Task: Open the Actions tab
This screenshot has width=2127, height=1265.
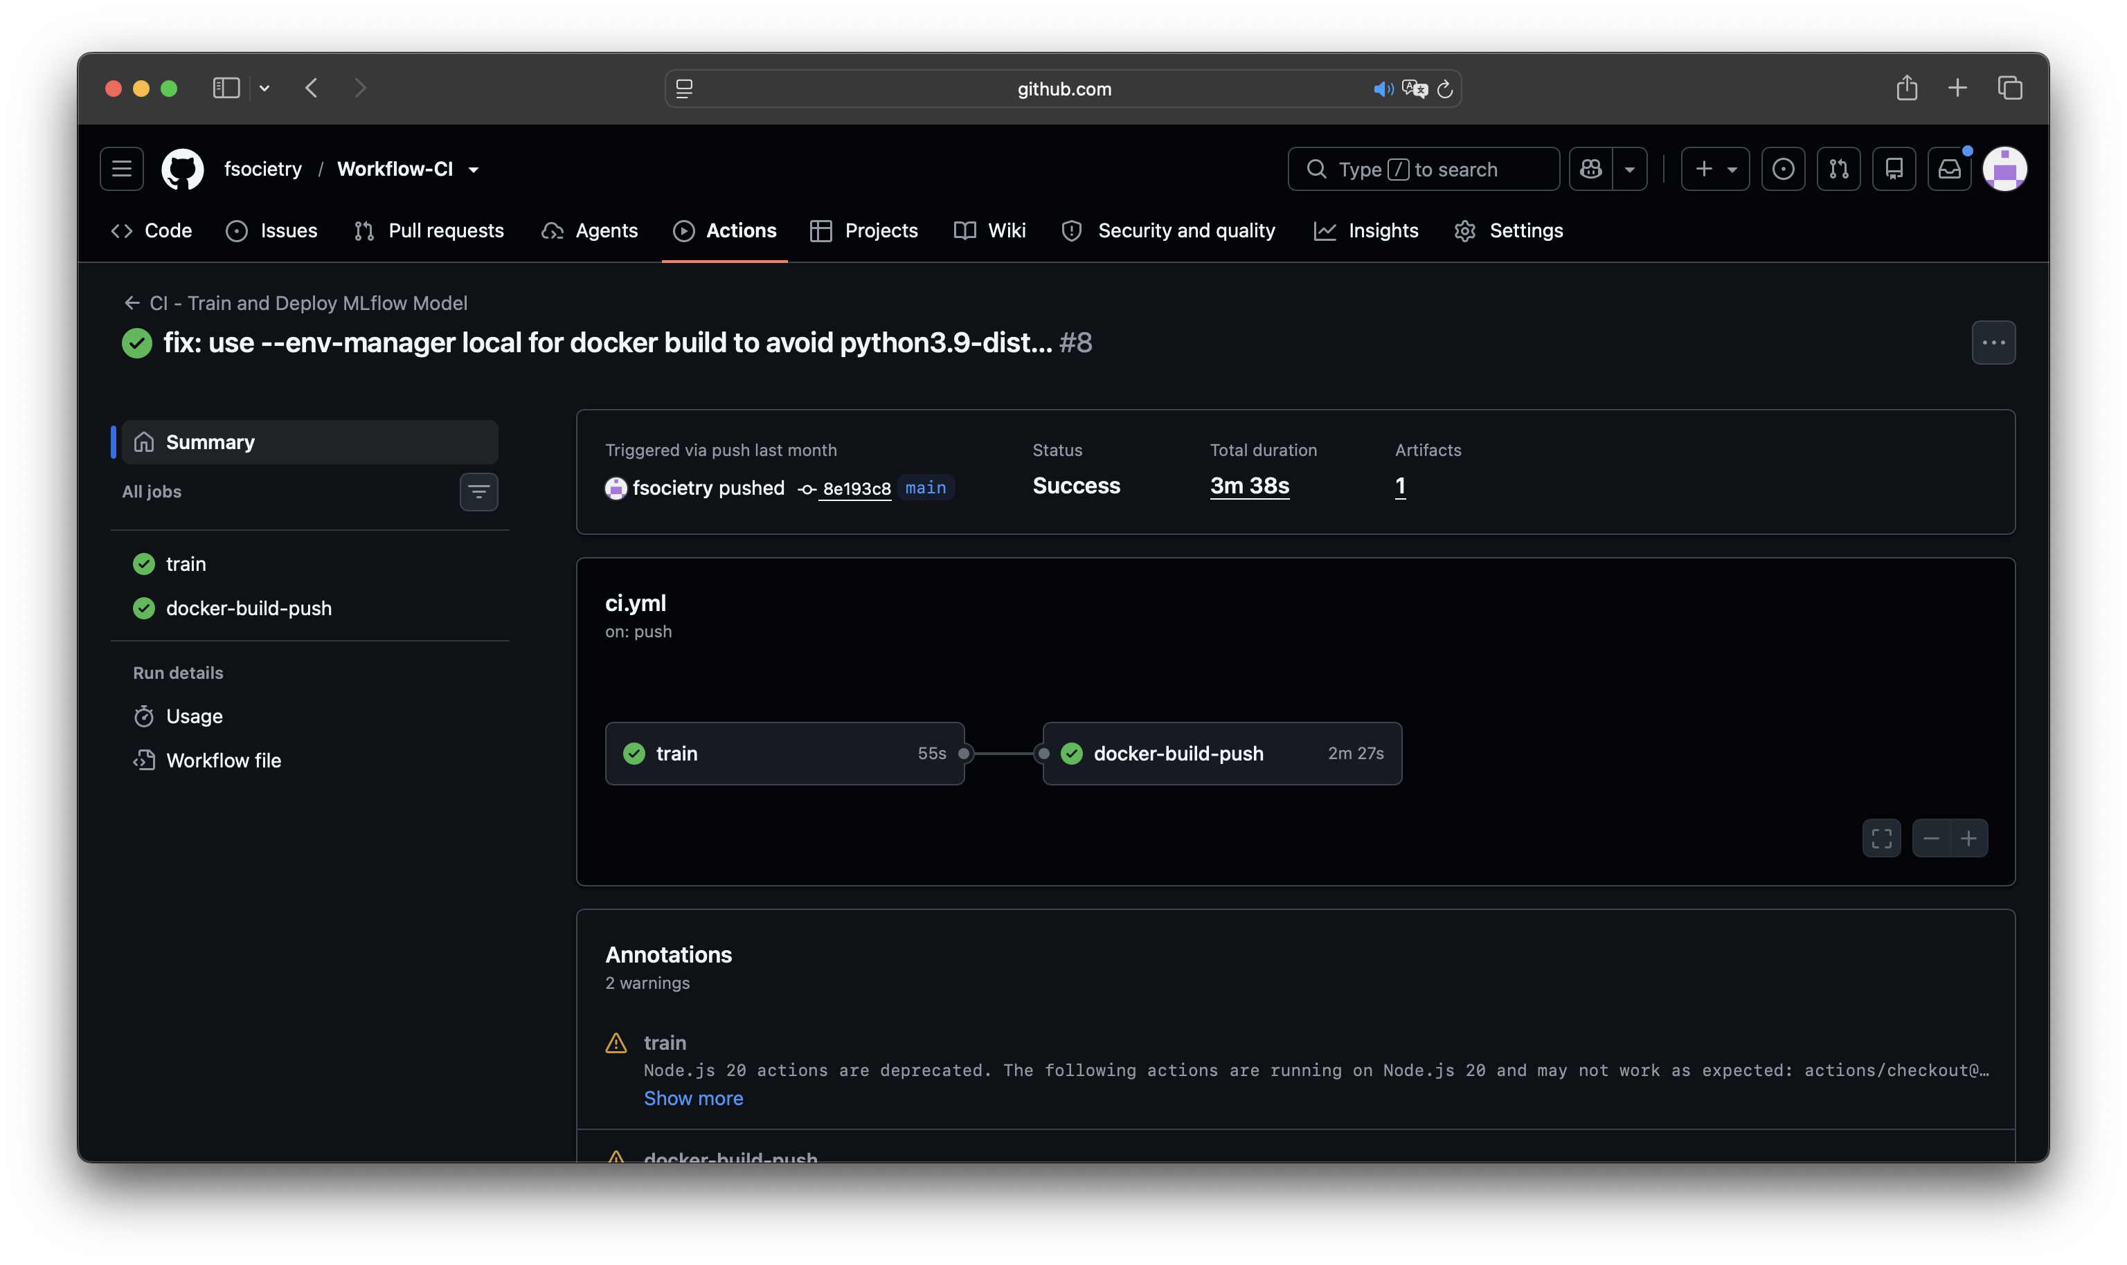Action: tap(725, 230)
